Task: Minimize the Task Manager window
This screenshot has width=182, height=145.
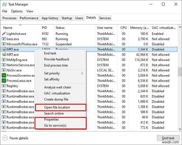Action: click(151, 4)
